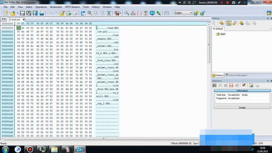Click the recorder pencil draw icon

(x=239, y=3)
